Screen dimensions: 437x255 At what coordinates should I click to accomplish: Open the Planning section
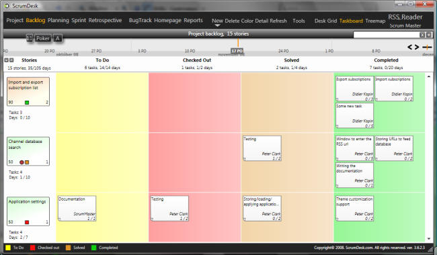(x=58, y=20)
